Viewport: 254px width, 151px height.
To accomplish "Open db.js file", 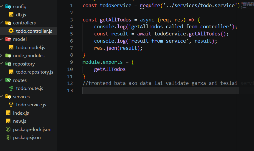I will coord(21,15).
